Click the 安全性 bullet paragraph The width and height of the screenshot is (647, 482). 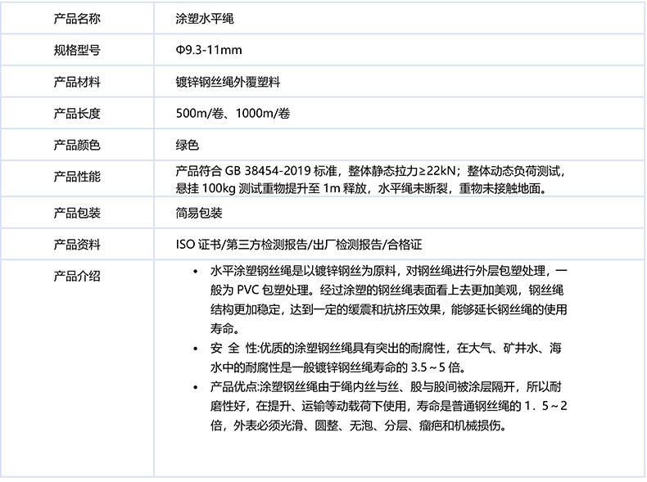click(x=385, y=357)
